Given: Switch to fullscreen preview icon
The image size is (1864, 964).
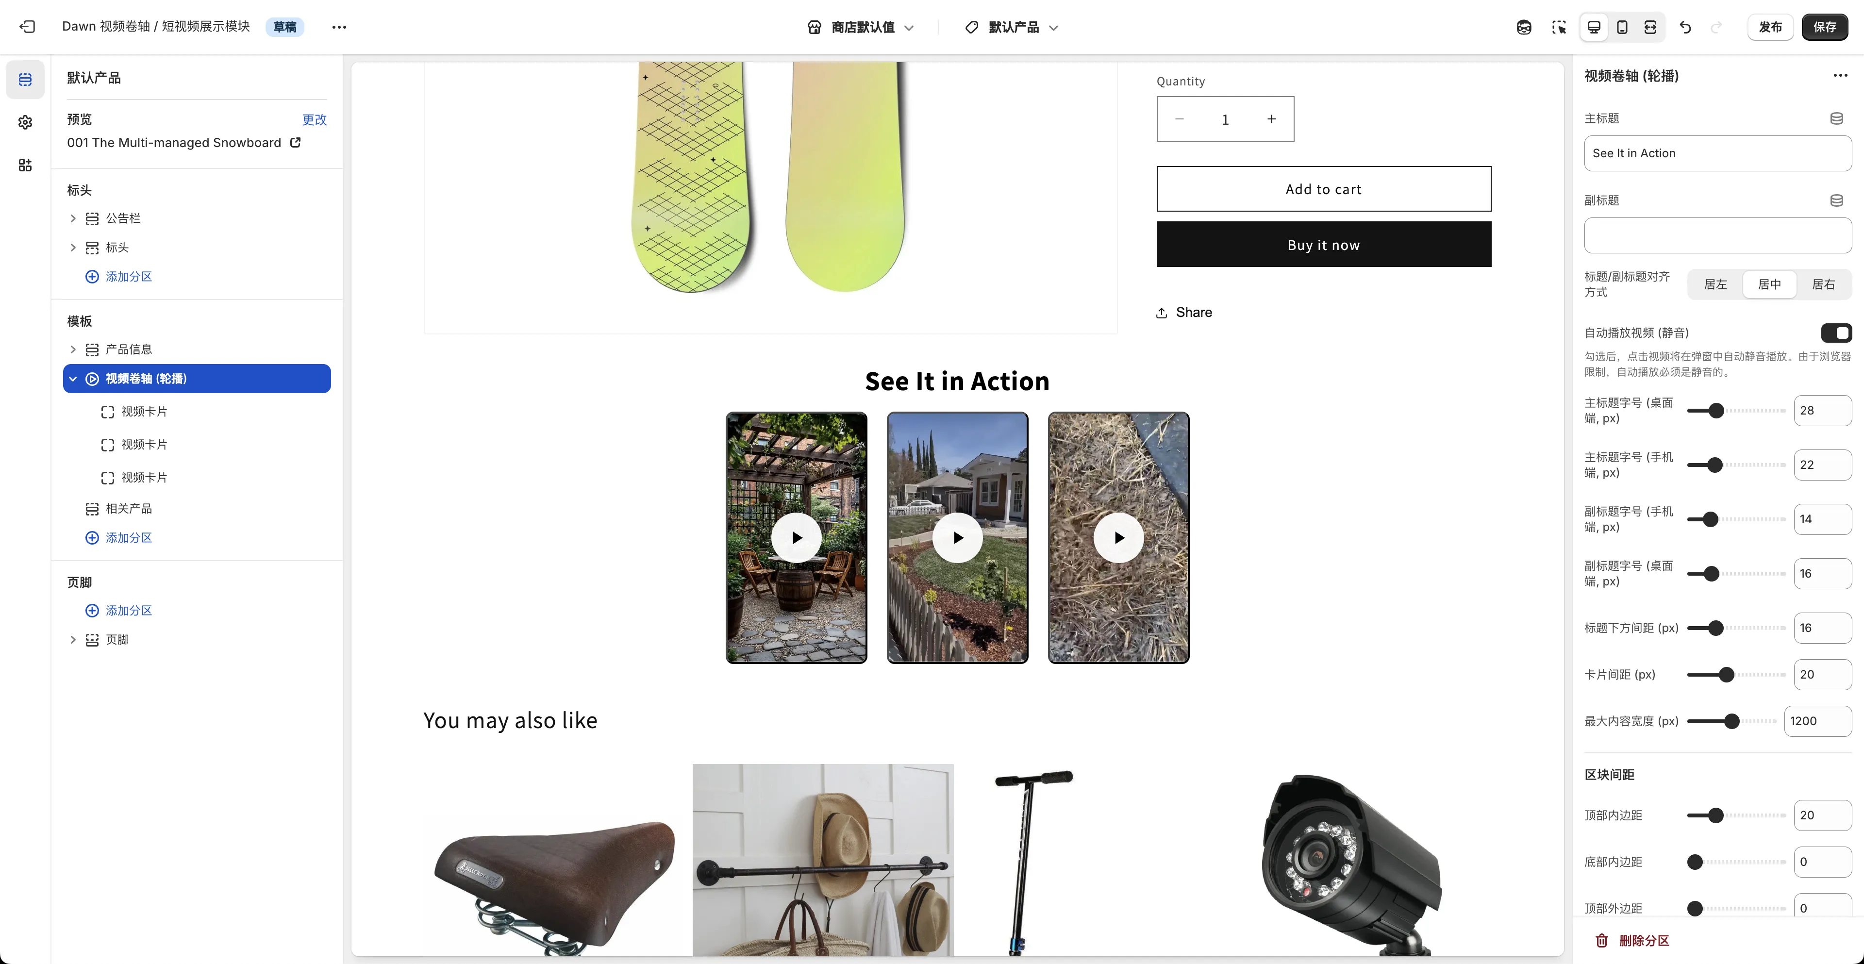Looking at the screenshot, I should click(1650, 27).
